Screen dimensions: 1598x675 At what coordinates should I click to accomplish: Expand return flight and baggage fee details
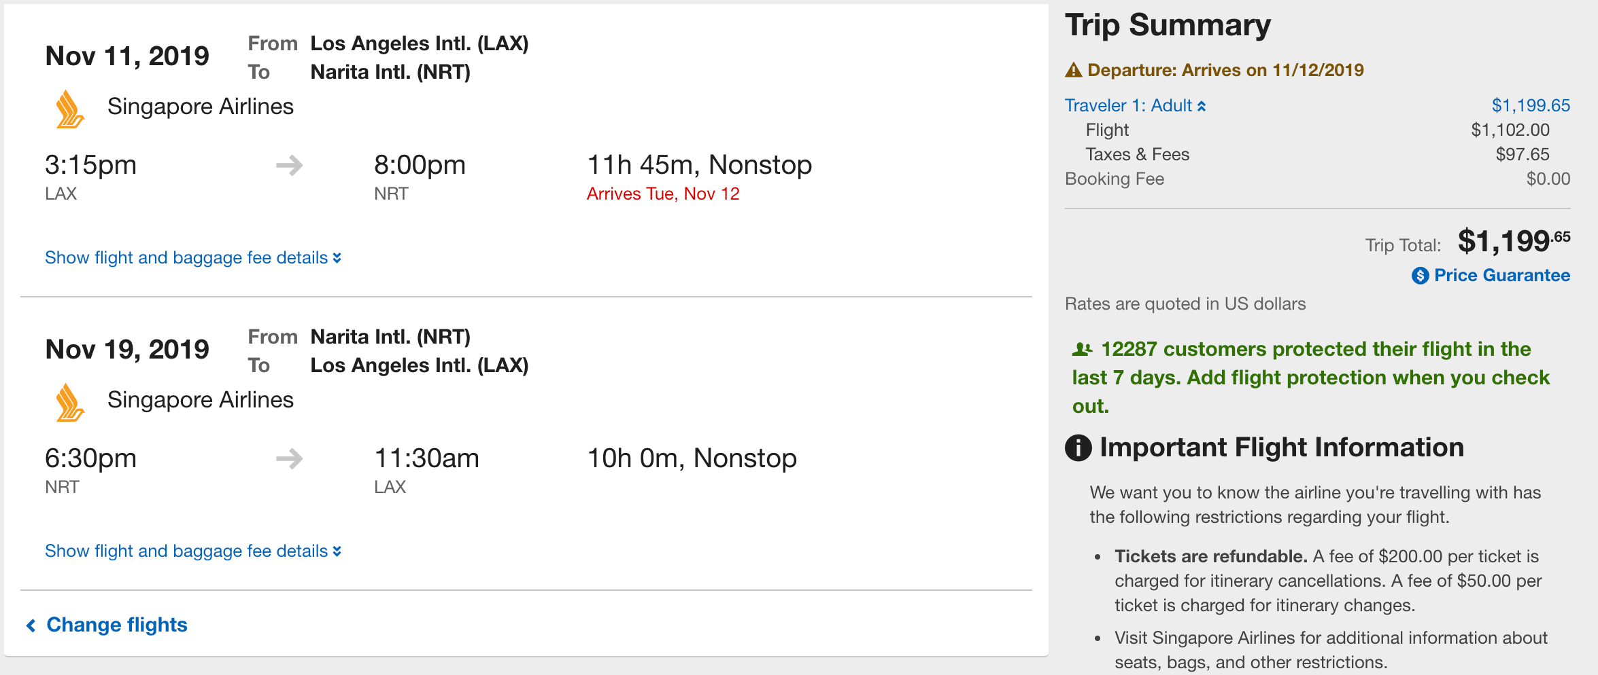(x=192, y=551)
